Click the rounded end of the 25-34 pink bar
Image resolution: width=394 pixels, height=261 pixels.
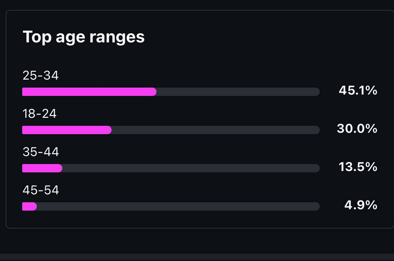point(154,92)
